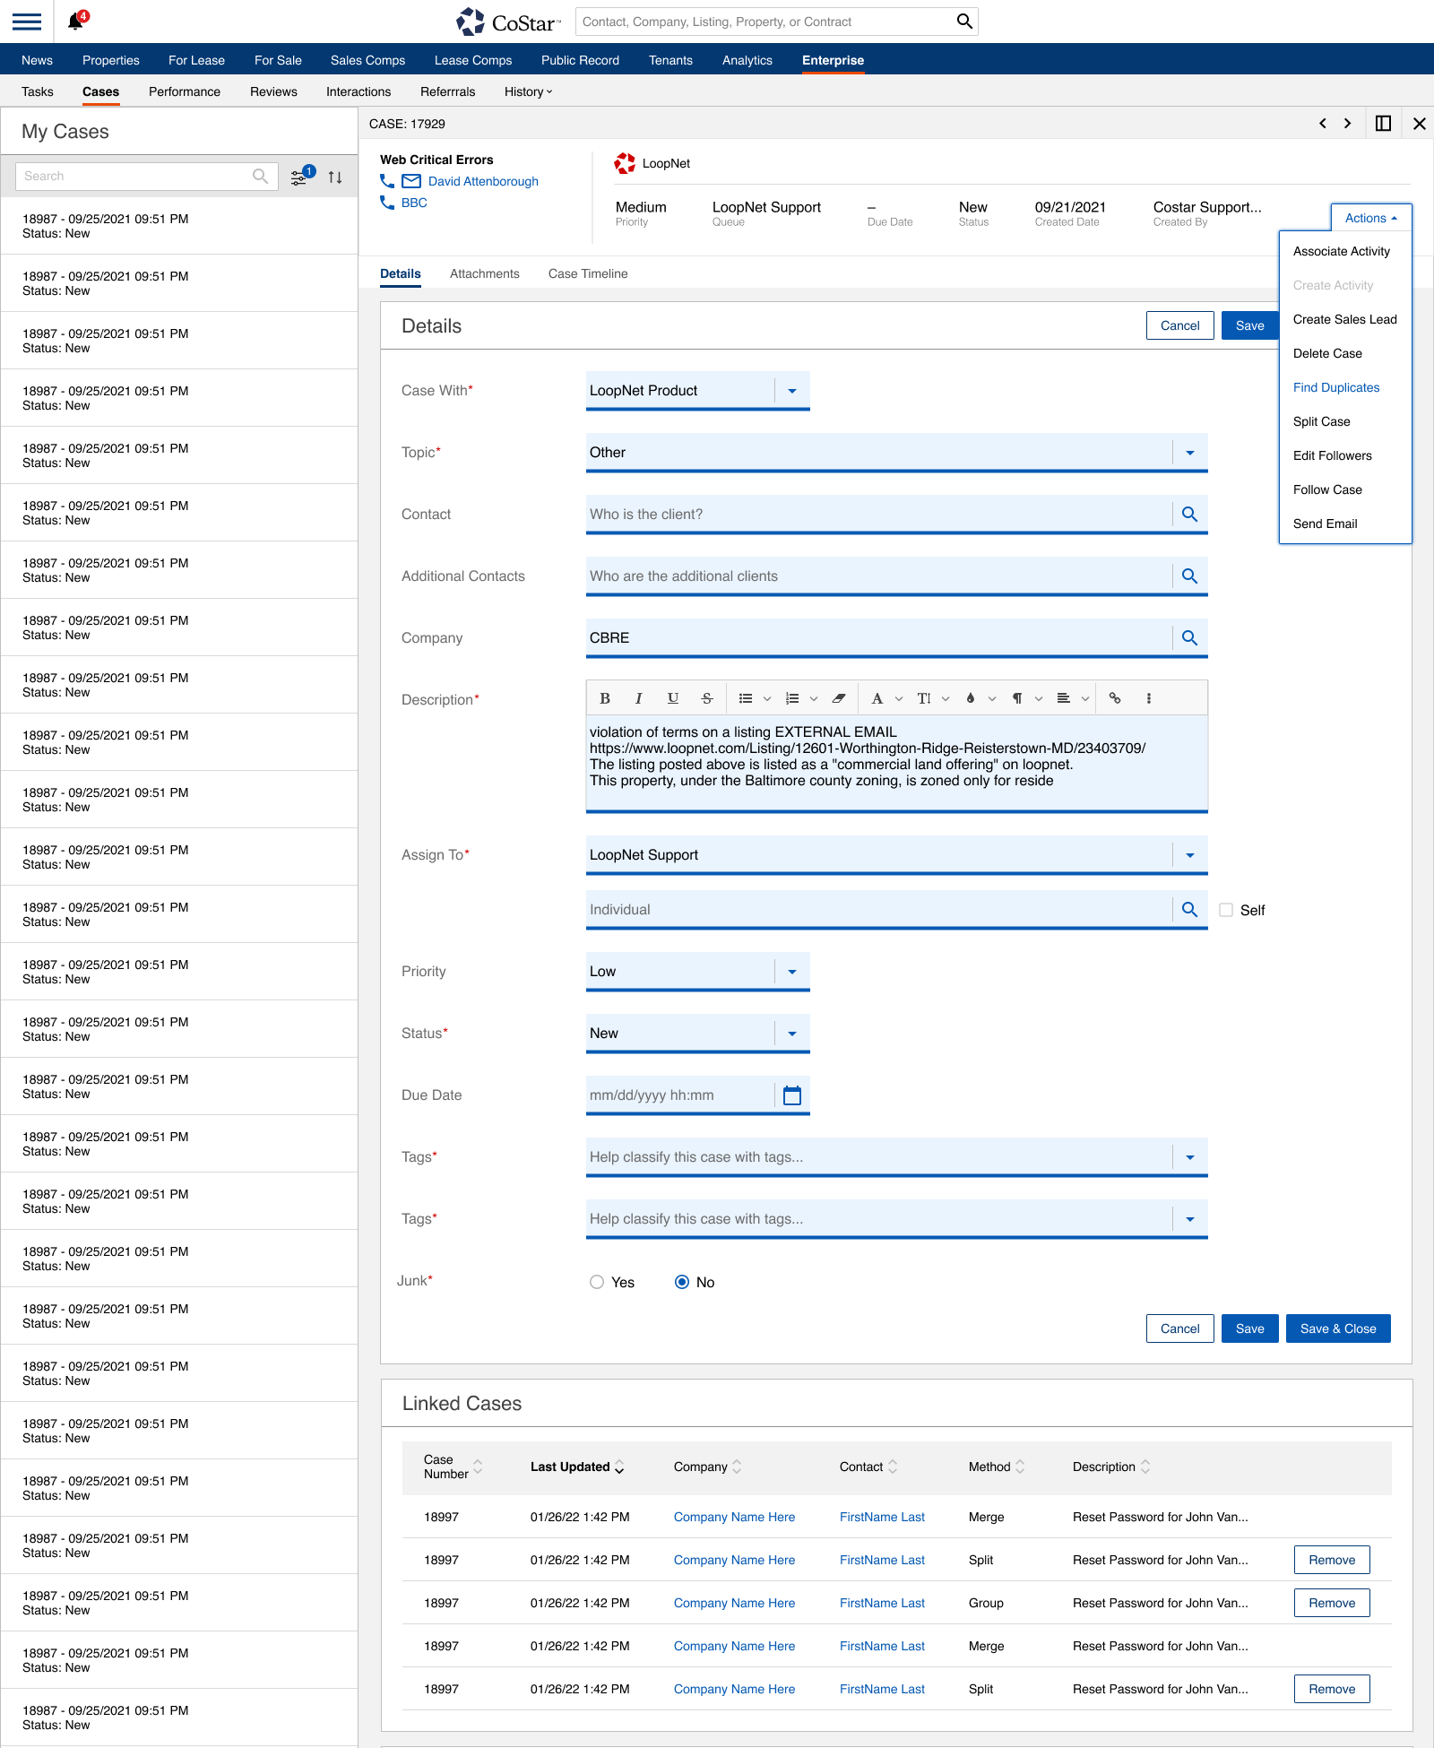The width and height of the screenshot is (1434, 1748).
Task: Apply underline formatting in description
Action: tap(672, 698)
